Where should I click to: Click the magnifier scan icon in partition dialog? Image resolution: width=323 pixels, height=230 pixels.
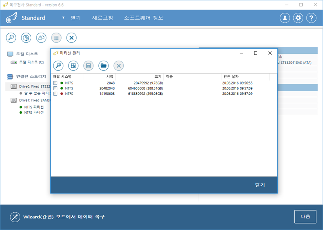(x=58, y=66)
